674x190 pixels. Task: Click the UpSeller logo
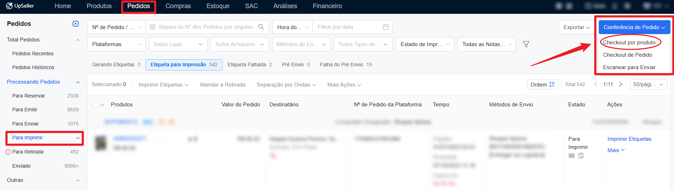click(20, 6)
